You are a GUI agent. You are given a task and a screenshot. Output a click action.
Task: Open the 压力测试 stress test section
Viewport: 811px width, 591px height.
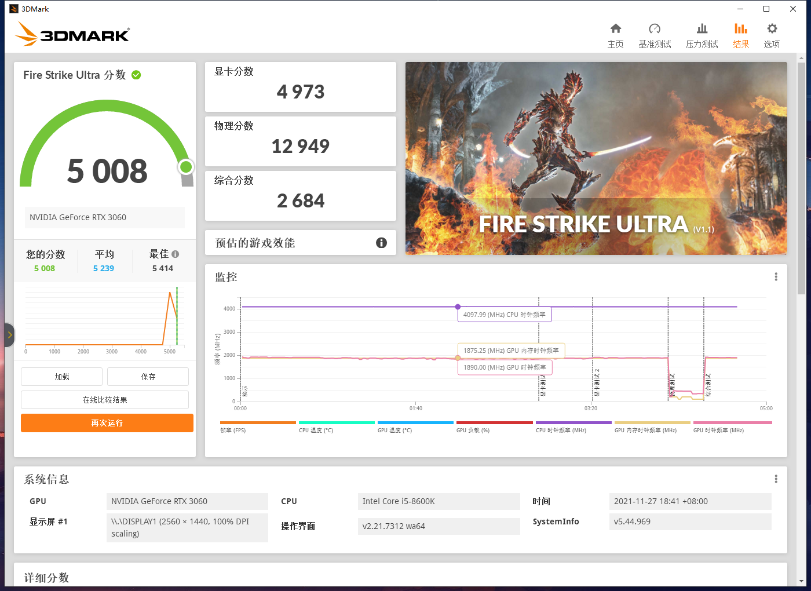pyautogui.click(x=702, y=35)
